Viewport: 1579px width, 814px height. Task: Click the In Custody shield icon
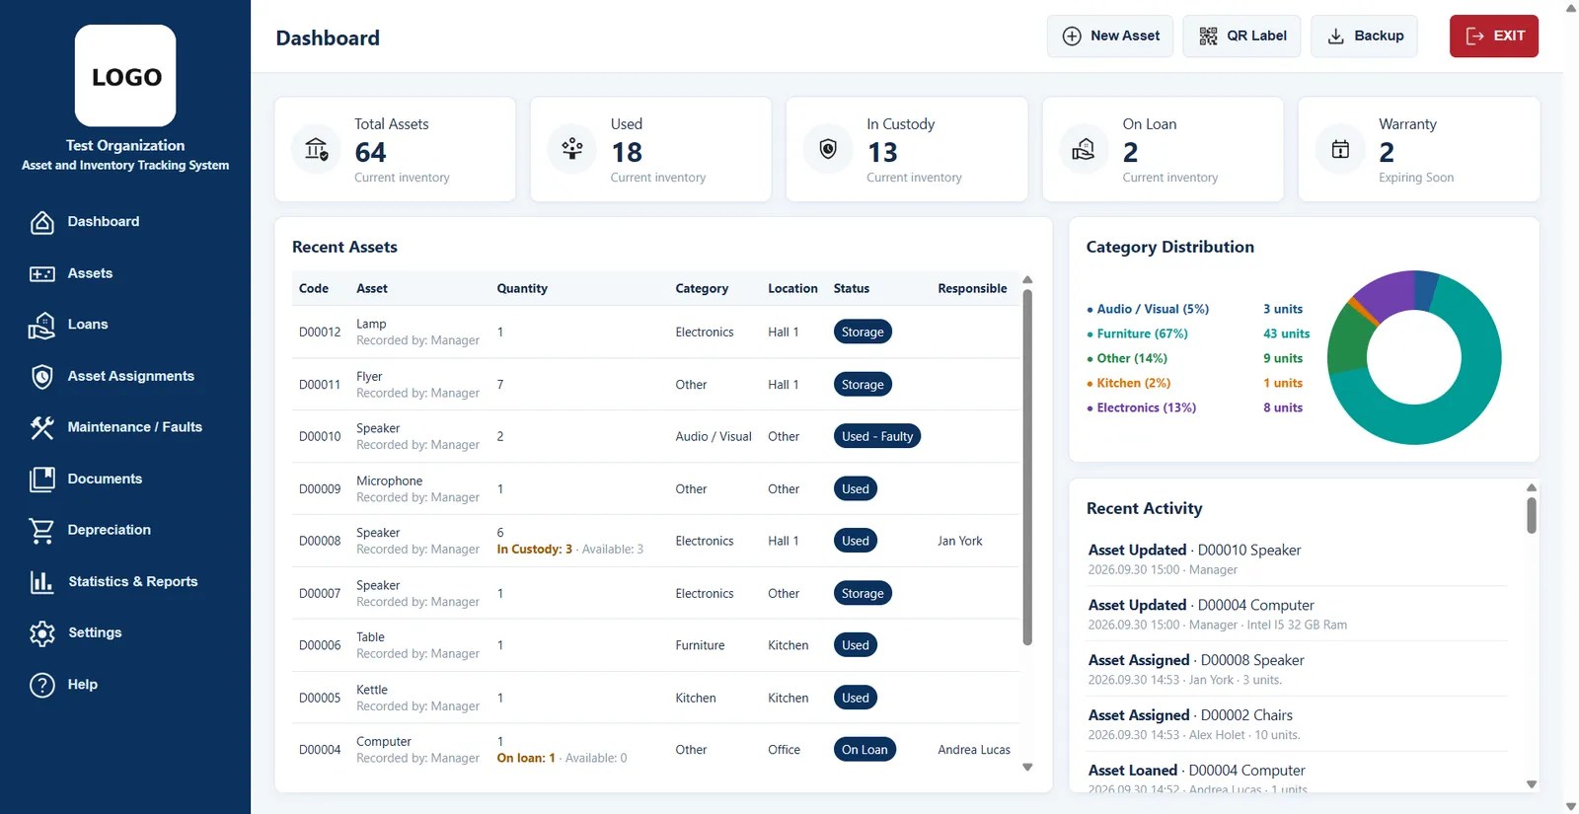tap(828, 149)
